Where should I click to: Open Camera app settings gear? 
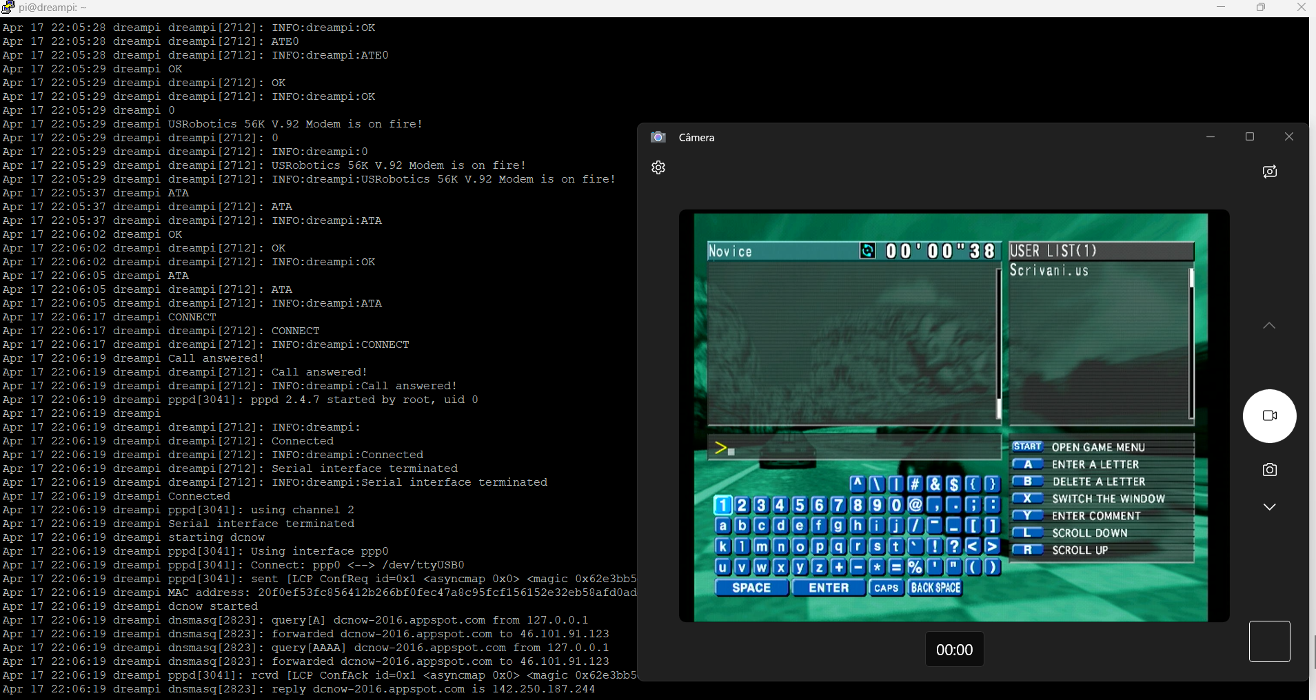pyautogui.click(x=658, y=167)
